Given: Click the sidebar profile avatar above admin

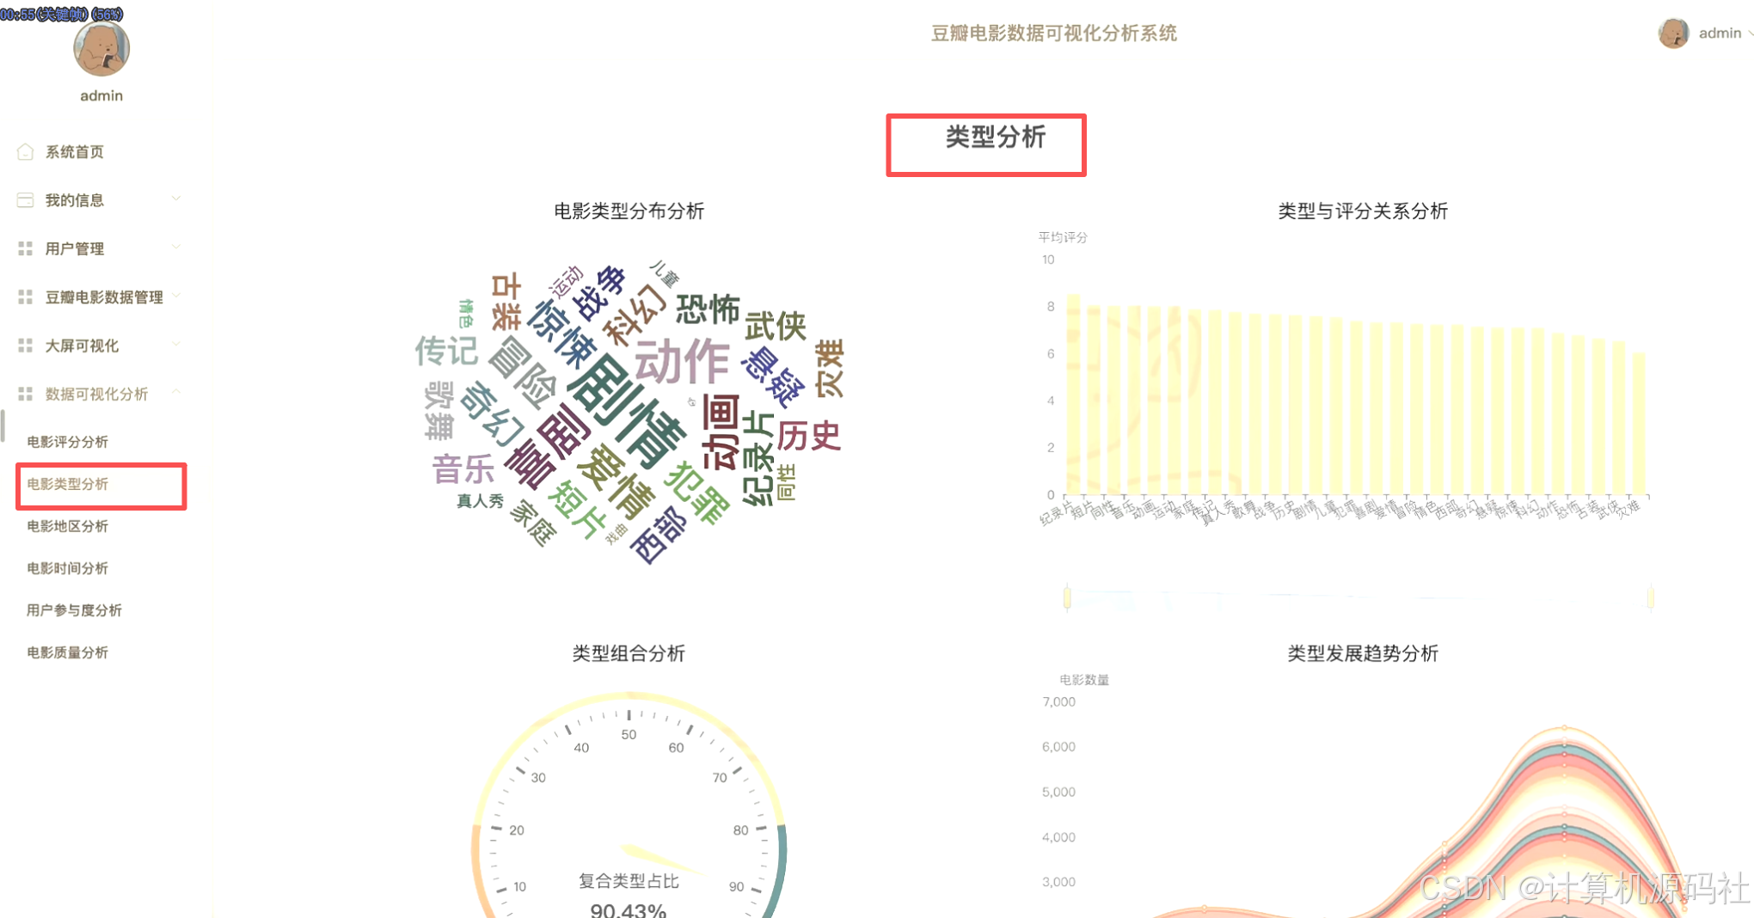Looking at the screenshot, I should click(x=101, y=50).
